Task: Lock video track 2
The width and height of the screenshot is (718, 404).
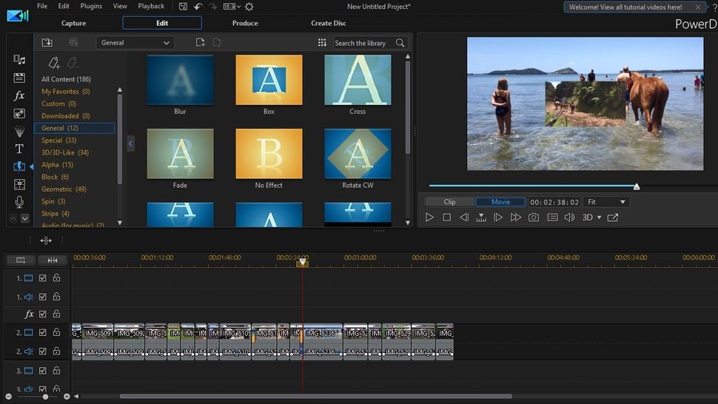Action: click(x=56, y=333)
